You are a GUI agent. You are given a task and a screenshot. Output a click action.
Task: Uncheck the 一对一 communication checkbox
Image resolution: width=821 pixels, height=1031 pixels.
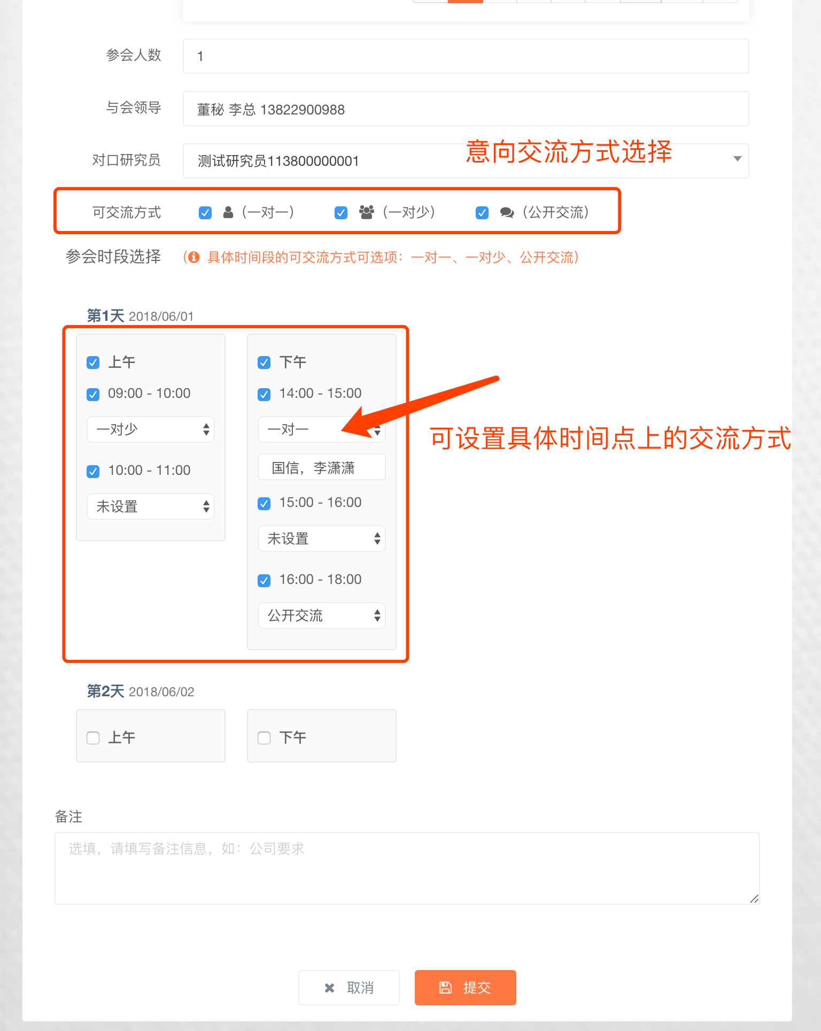pyautogui.click(x=205, y=213)
